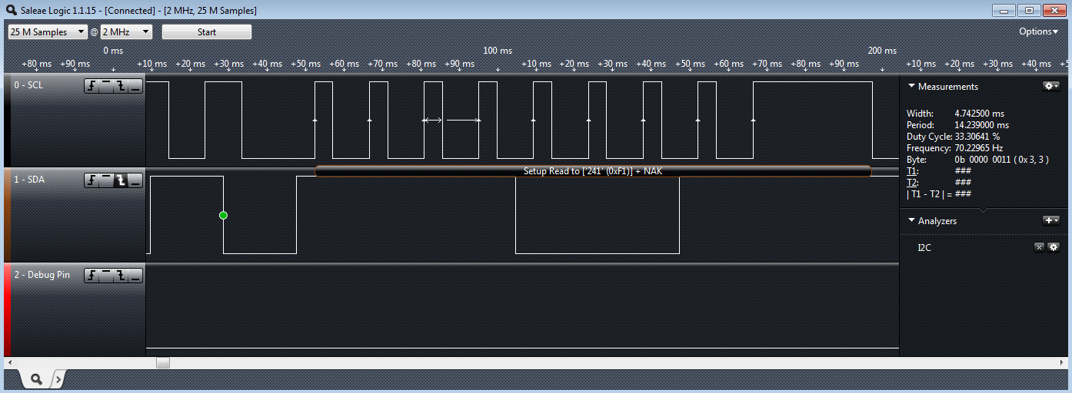Click the | T1 - T2 | difference row
Image resolution: width=1072 pixels, height=393 pixels.
pos(939,194)
